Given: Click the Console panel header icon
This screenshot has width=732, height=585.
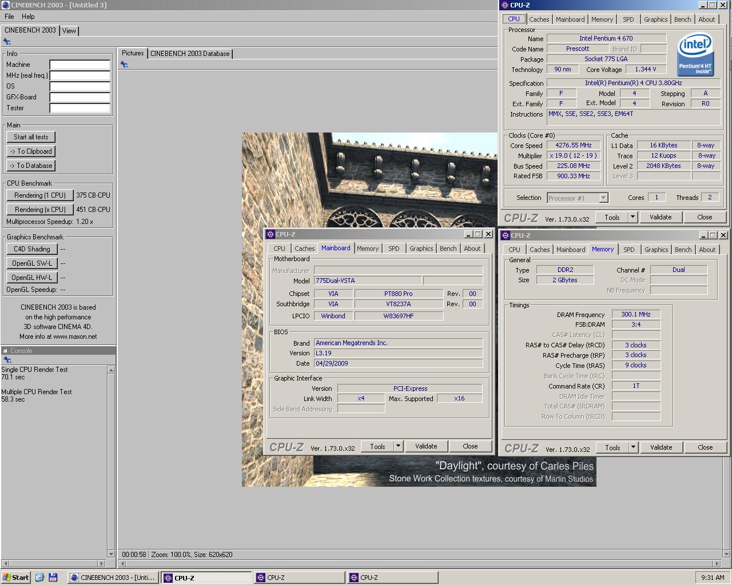Looking at the screenshot, I should 5,351.
